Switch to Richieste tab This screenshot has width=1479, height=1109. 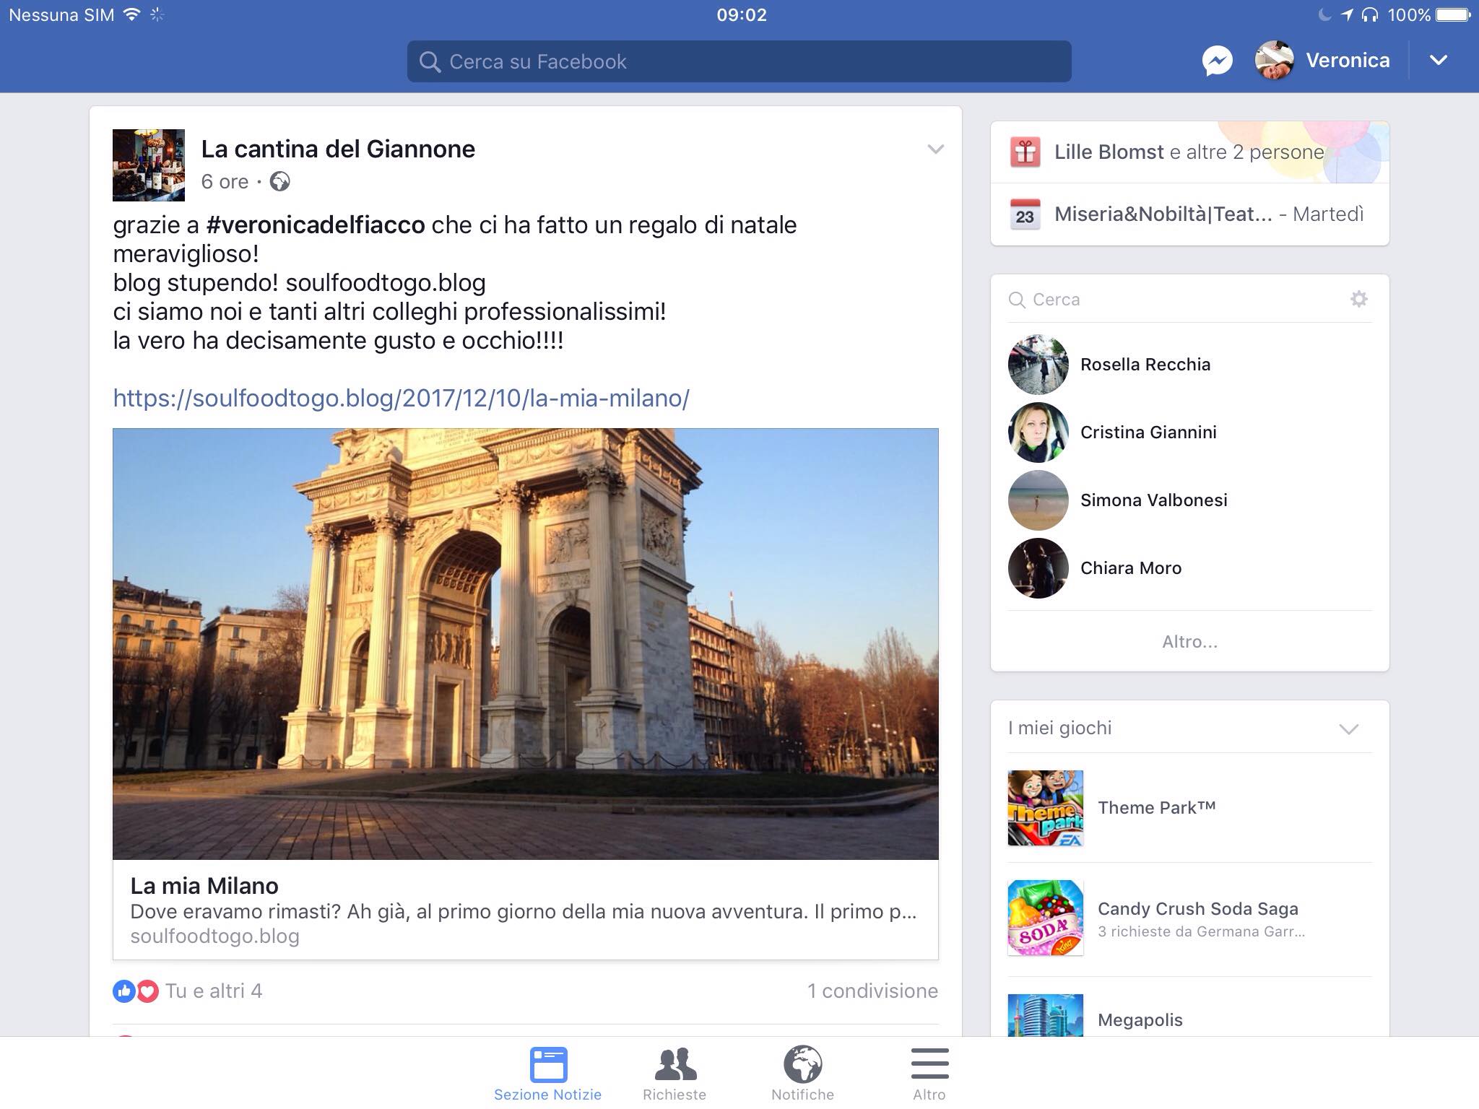675,1075
